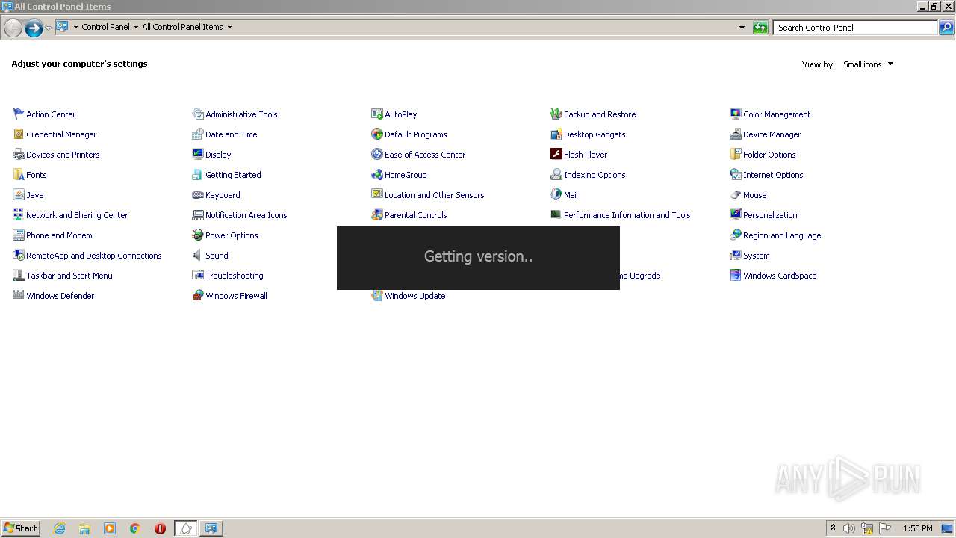
Task: Open the Mail icon
Action: pos(556,195)
